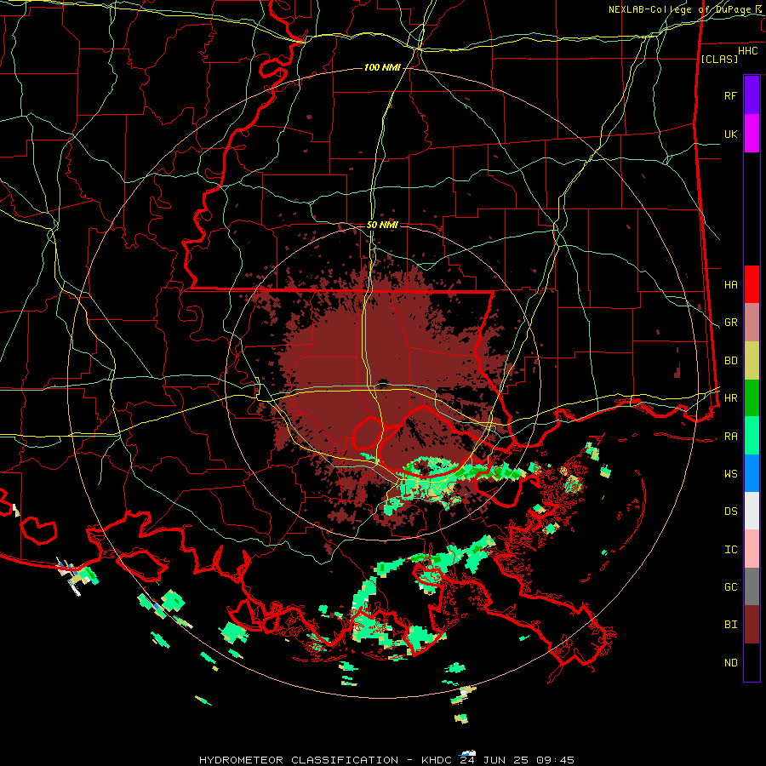766x766 pixels.
Task: Click the 'KHDC' radar station identifier
Action: click(437, 760)
